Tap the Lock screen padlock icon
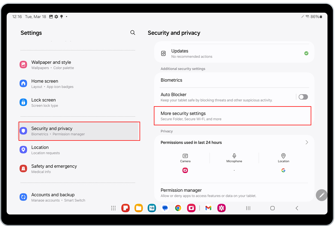This screenshot has height=226, width=336. pyautogui.click(x=23, y=102)
